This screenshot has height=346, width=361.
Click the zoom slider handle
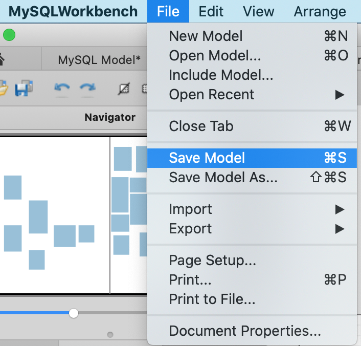pyautogui.click(x=74, y=313)
